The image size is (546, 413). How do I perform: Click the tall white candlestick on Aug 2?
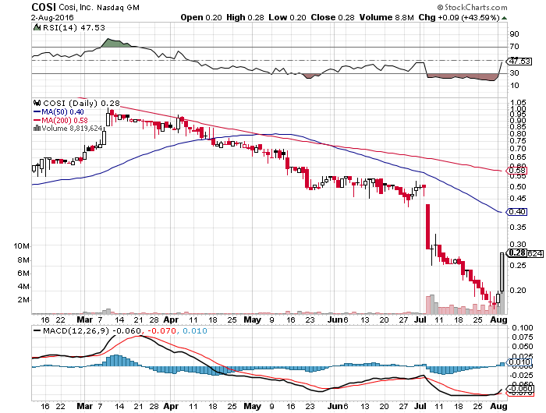(x=502, y=272)
